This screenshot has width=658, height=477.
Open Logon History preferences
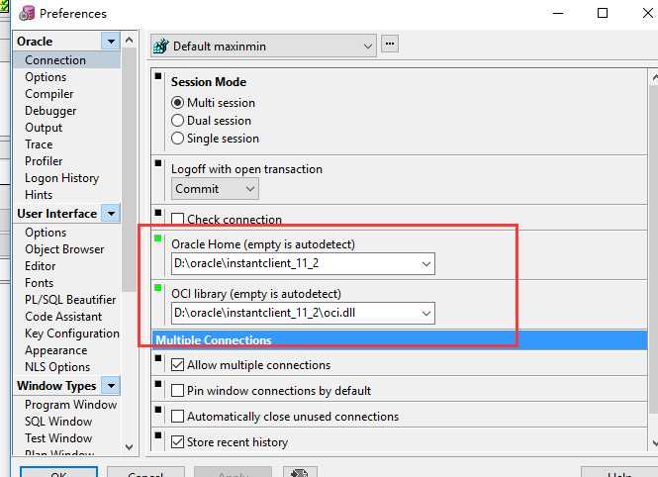(61, 178)
